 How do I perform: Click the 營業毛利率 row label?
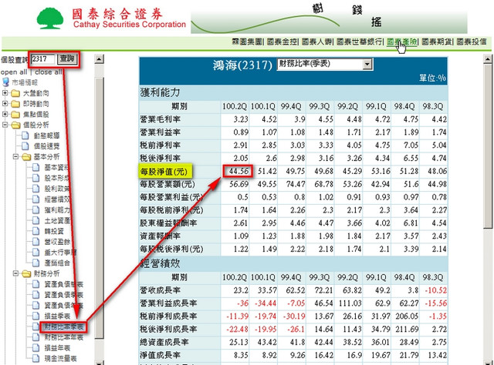pos(161,120)
